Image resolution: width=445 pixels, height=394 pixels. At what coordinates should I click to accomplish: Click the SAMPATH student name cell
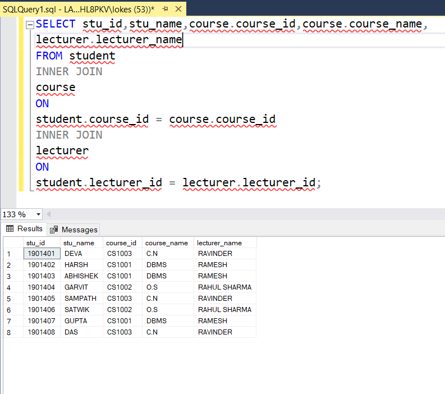(82, 299)
